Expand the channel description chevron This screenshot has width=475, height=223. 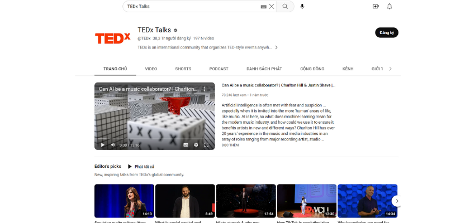tap(276, 47)
